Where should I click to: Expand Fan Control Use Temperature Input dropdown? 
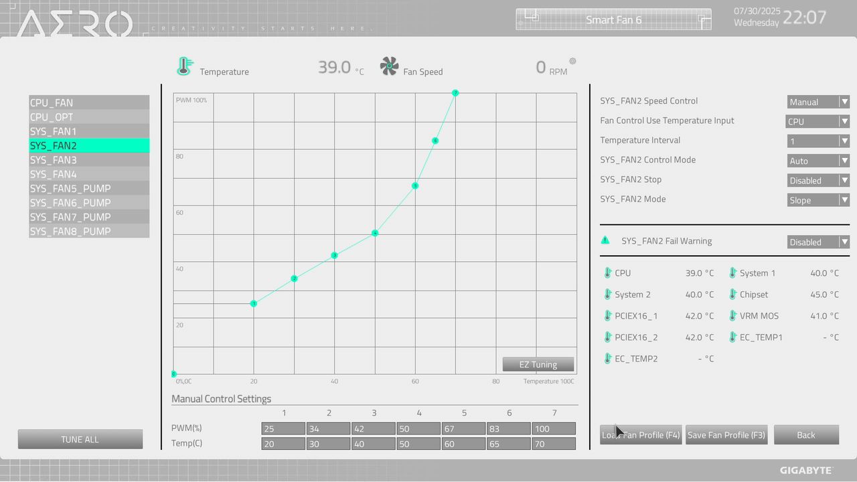817,122
